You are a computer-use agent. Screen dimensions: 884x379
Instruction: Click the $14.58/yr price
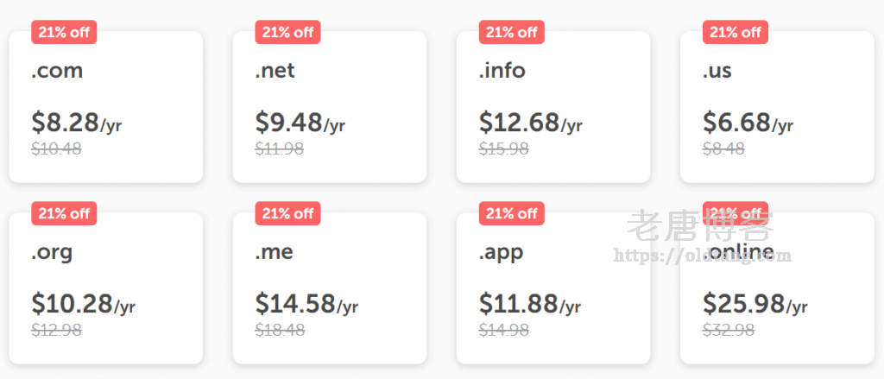(x=306, y=305)
